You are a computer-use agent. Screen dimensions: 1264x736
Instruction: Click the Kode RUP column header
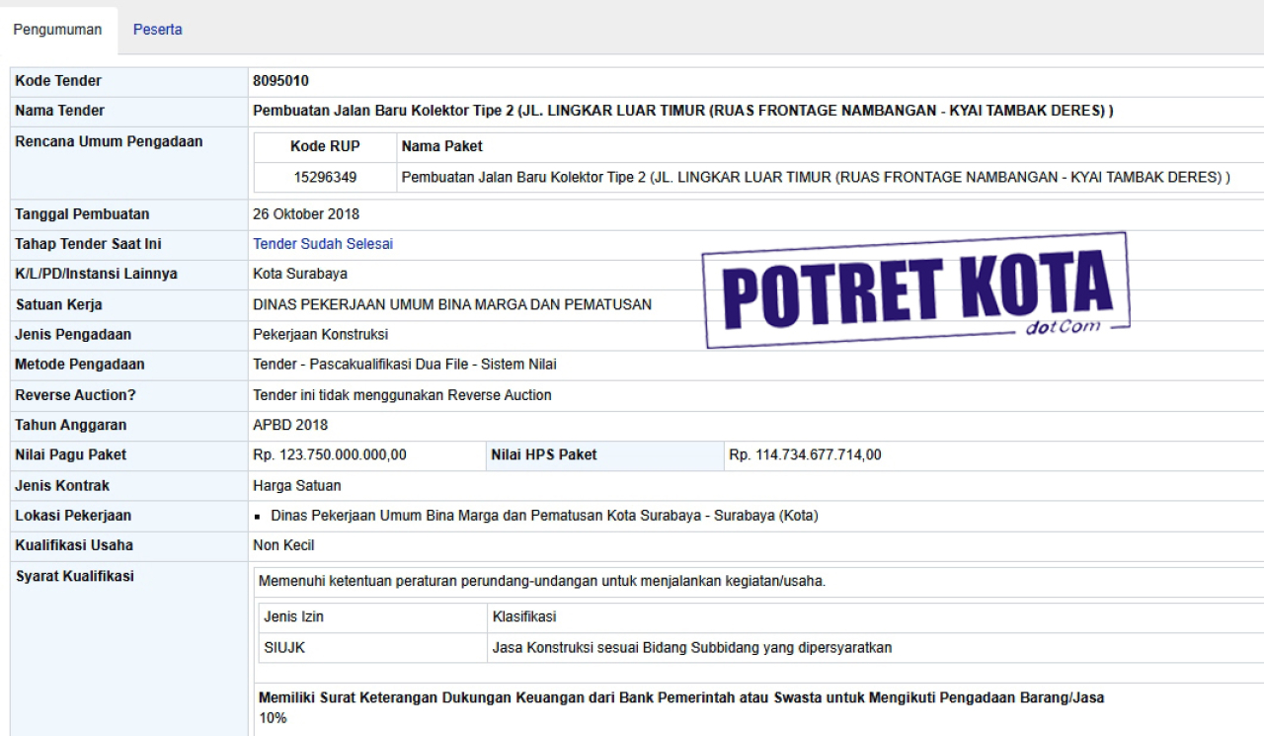(x=325, y=146)
